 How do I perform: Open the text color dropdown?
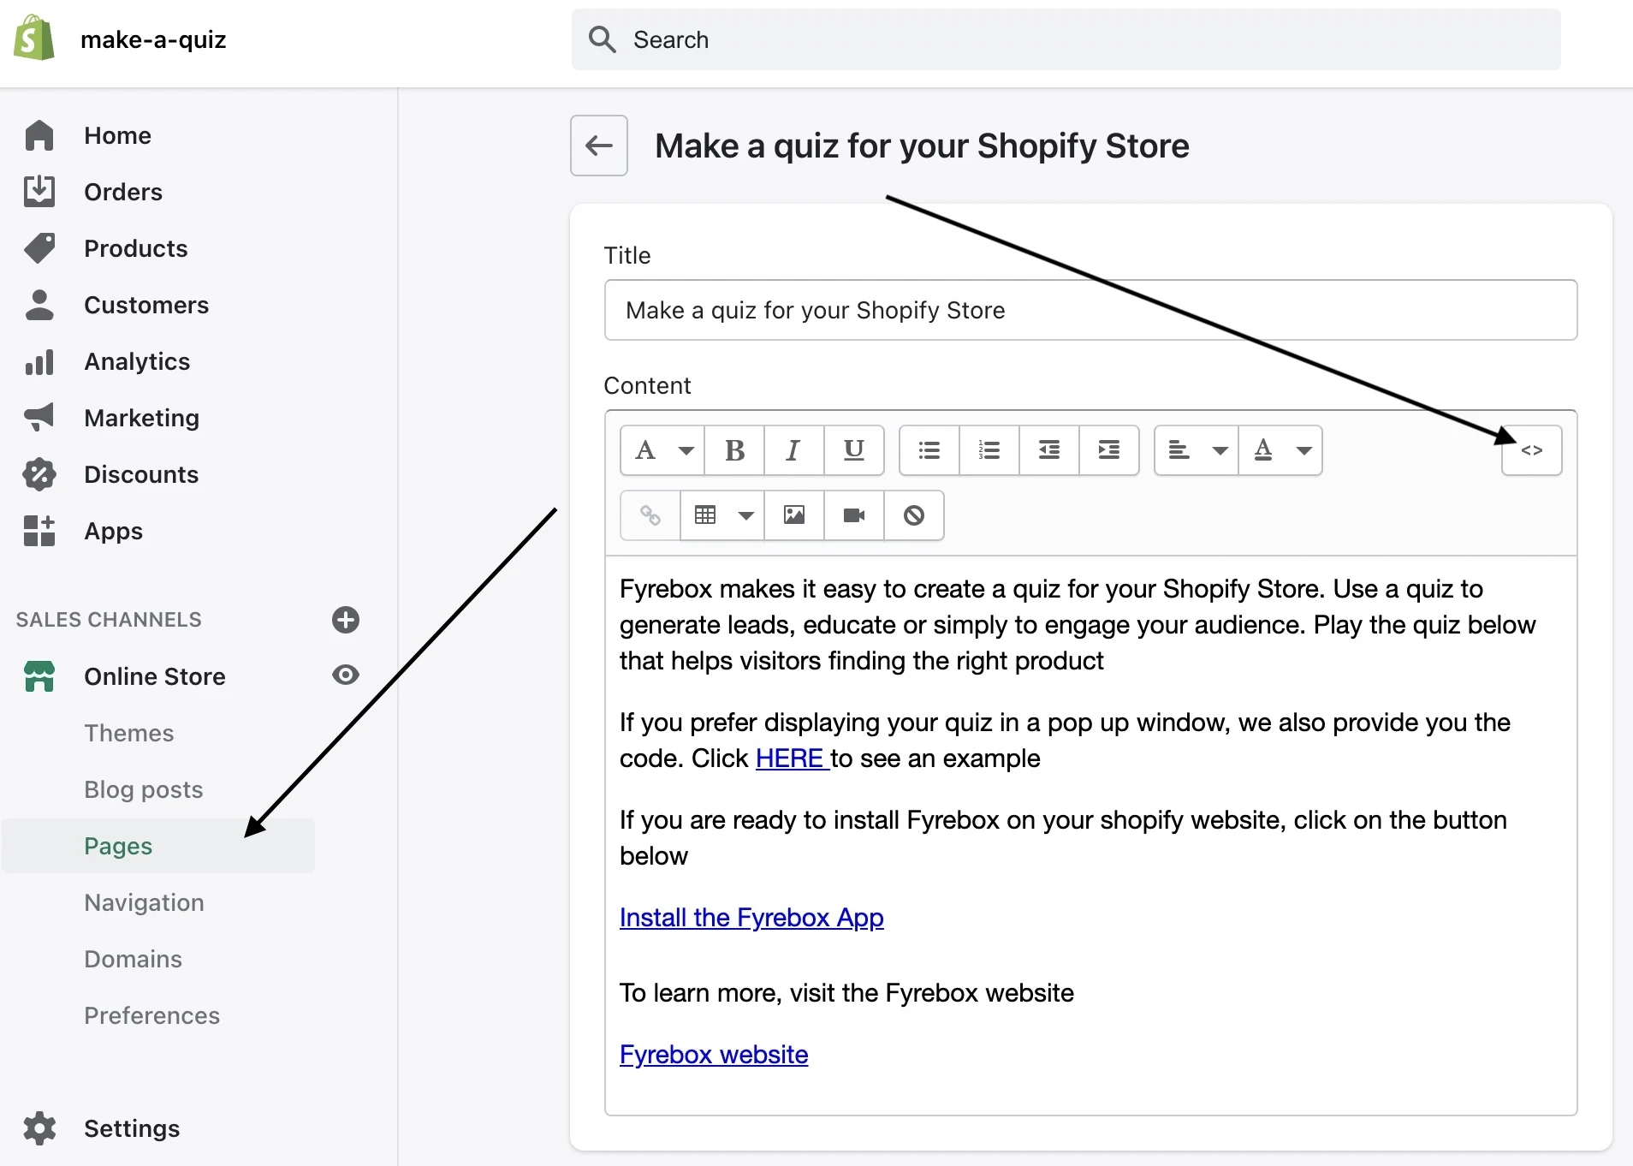[x=1281, y=450]
